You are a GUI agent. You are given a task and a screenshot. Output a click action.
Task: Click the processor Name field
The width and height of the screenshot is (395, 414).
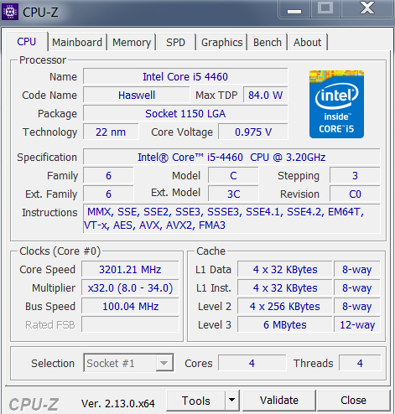point(185,76)
